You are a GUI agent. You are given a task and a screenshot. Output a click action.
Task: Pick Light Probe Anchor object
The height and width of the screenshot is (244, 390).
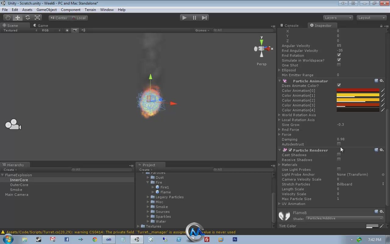click(x=383, y=174)
